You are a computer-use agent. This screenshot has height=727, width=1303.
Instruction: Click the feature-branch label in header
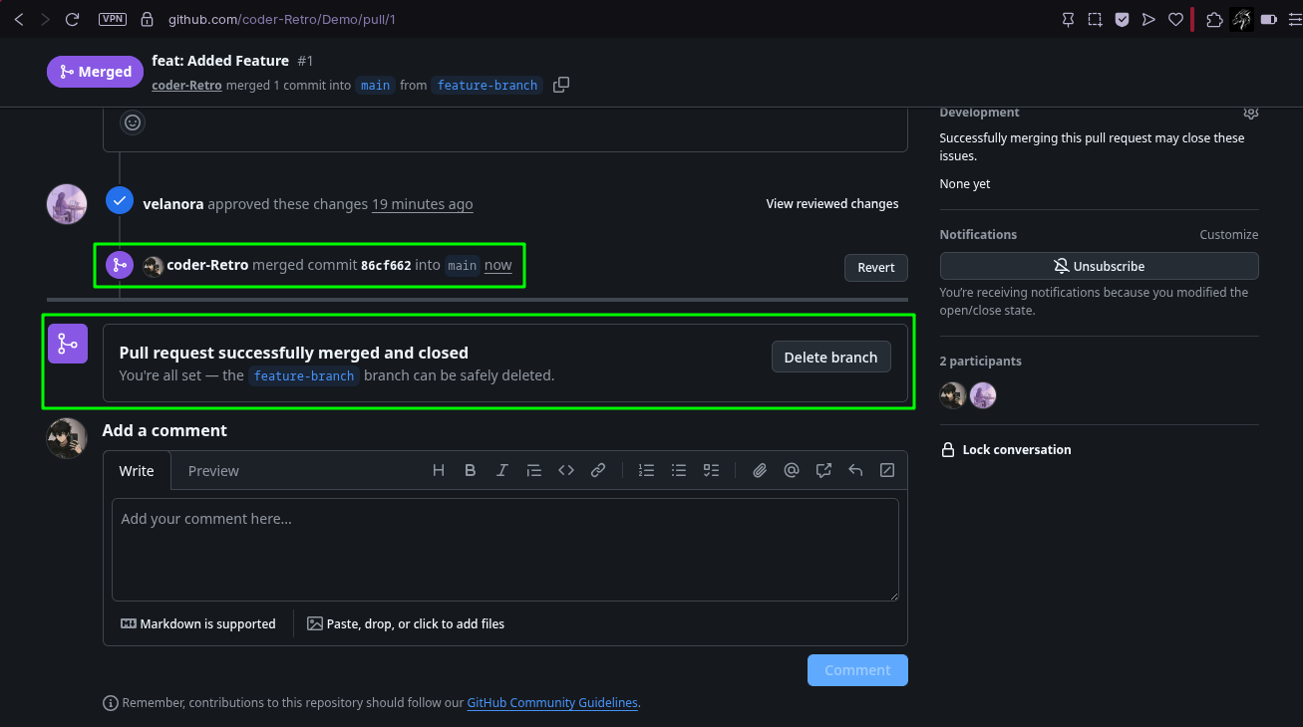[488, 86]
